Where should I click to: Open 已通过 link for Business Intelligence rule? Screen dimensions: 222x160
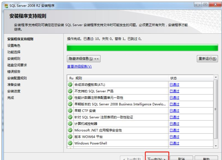tap(175, 104)
